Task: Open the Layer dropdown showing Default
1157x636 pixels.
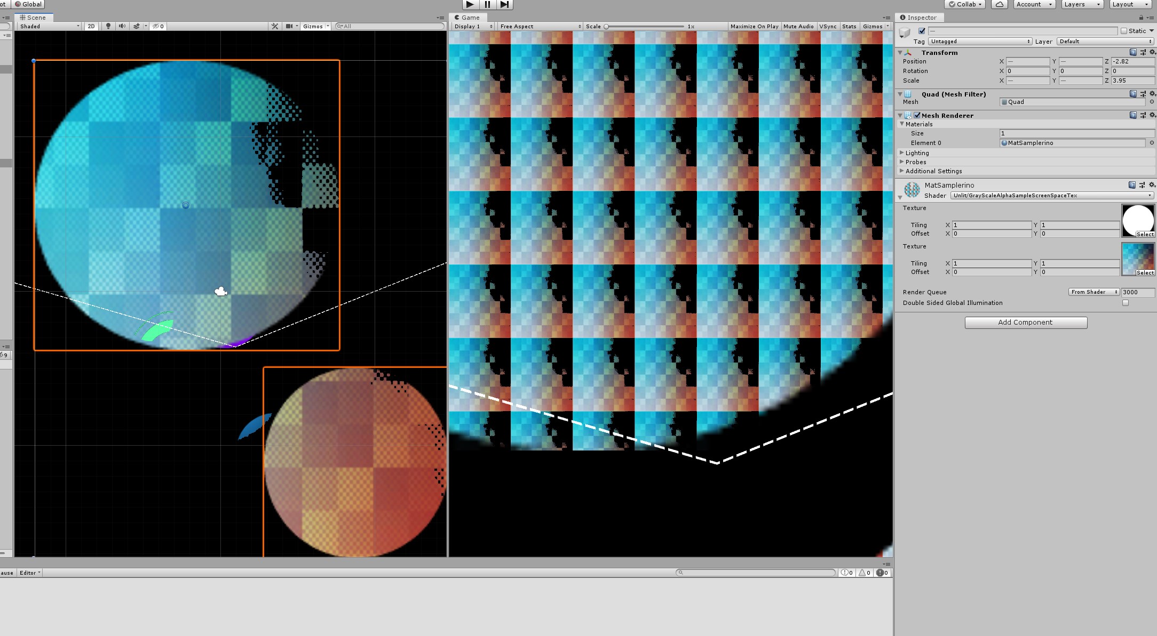Action: pos(1104,41)
